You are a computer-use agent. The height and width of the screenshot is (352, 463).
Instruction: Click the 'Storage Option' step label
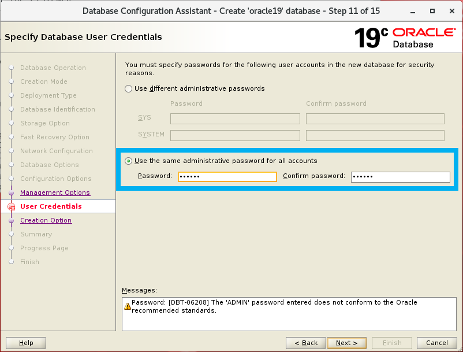coord(45,123)
